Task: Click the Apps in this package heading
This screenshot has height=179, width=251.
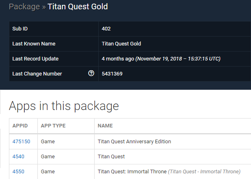Action: click(64, 106)
